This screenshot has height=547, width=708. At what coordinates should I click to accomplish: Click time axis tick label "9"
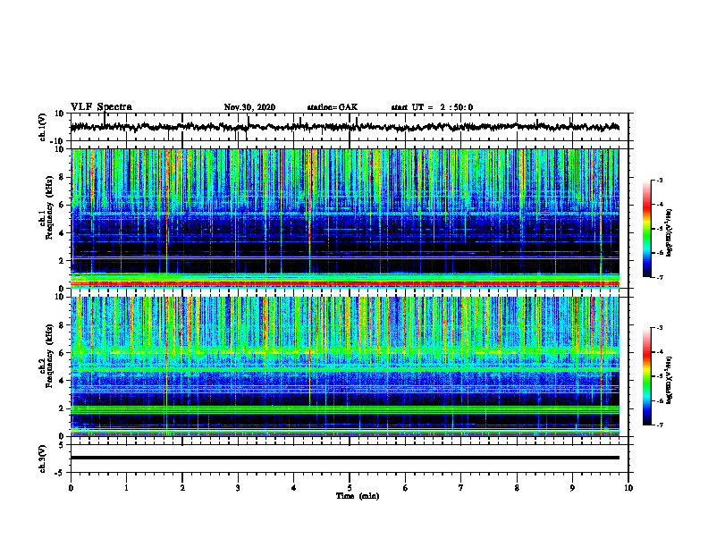[x=572, y=488]
